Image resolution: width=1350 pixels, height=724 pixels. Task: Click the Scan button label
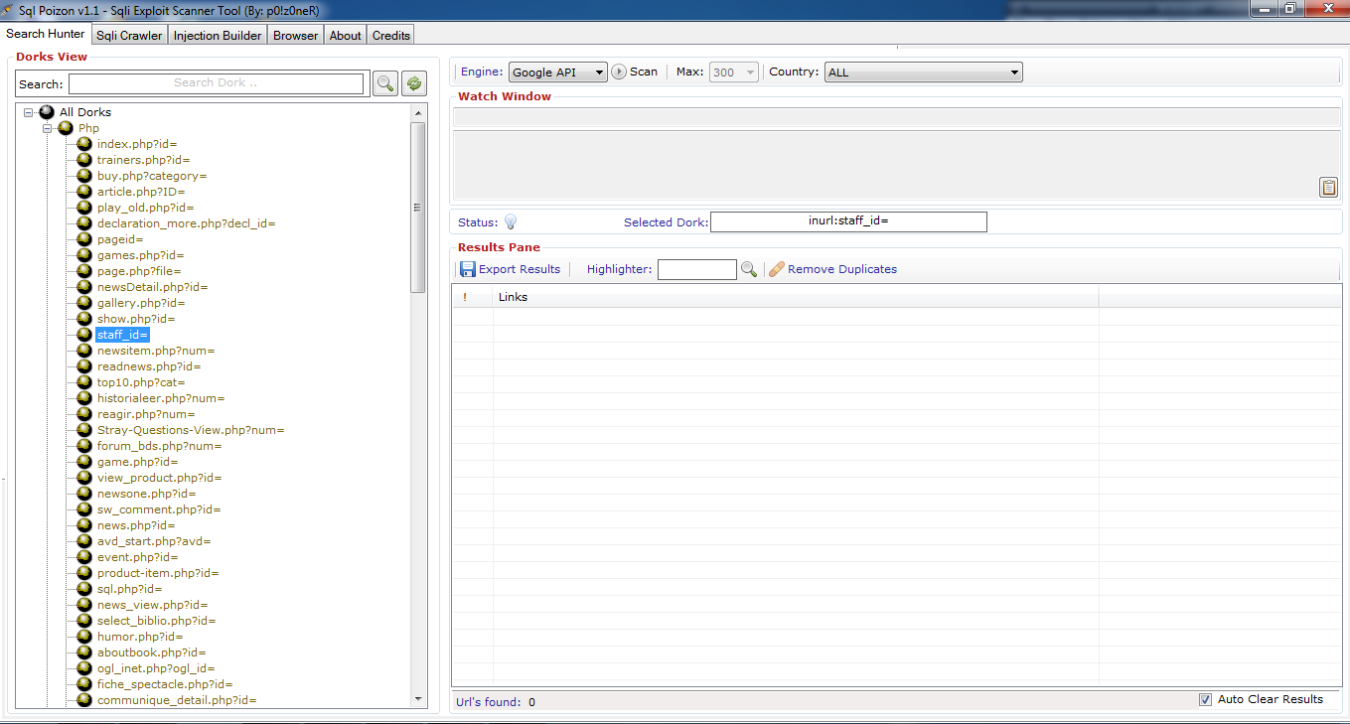644,72
